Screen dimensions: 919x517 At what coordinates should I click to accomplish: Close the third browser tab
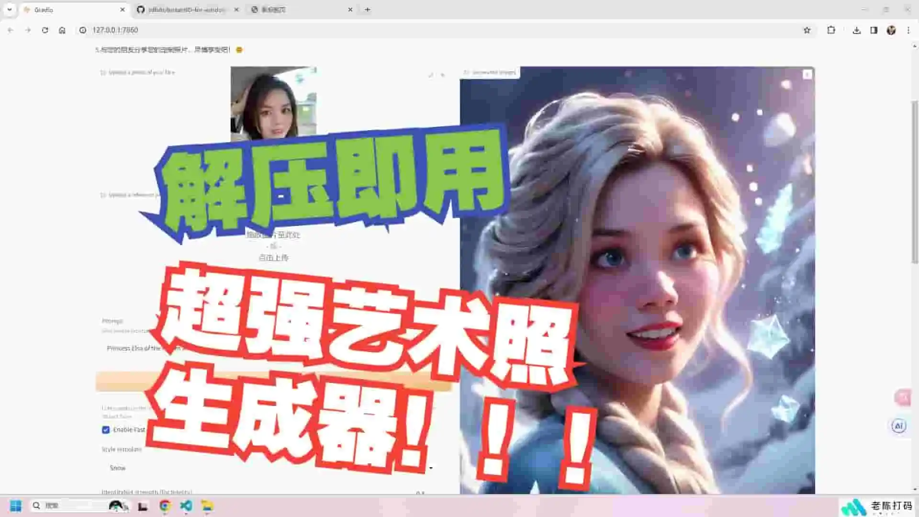point(350,10)
